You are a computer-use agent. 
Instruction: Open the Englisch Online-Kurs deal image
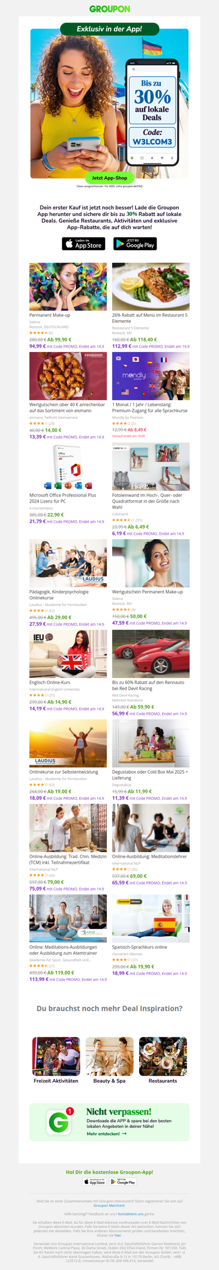68,654
